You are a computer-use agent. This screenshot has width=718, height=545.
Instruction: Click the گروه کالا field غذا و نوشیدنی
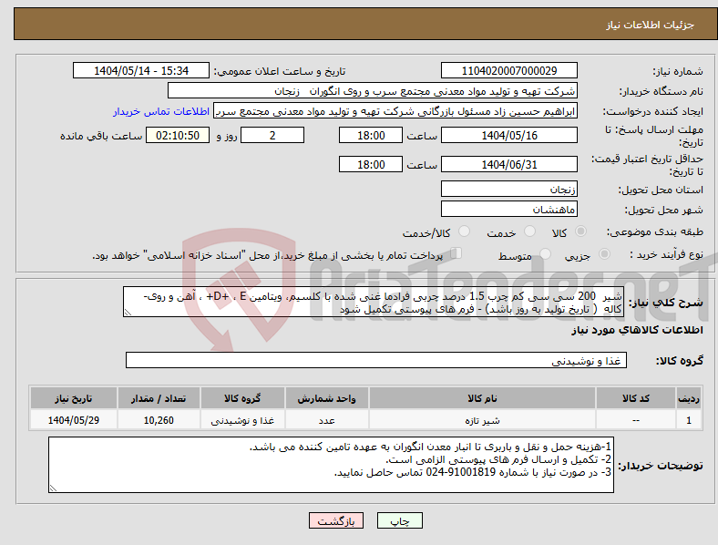(x=376, y=360)
